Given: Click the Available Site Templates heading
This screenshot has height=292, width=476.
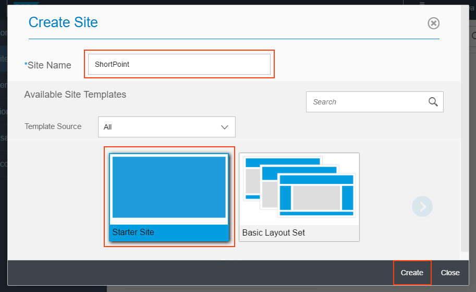Looking at the screenshot, I should coord(75,95).
